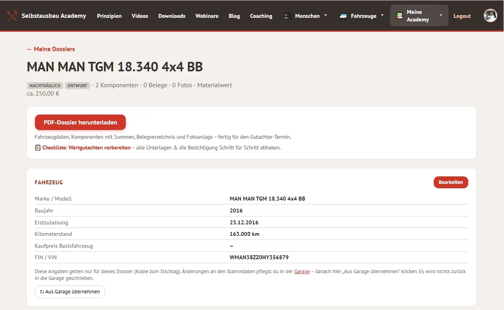Click the Fahrzeuge camper van icon
Image resolution: width=504 pixels, height=310 pixels.
[x=343, y=16]
